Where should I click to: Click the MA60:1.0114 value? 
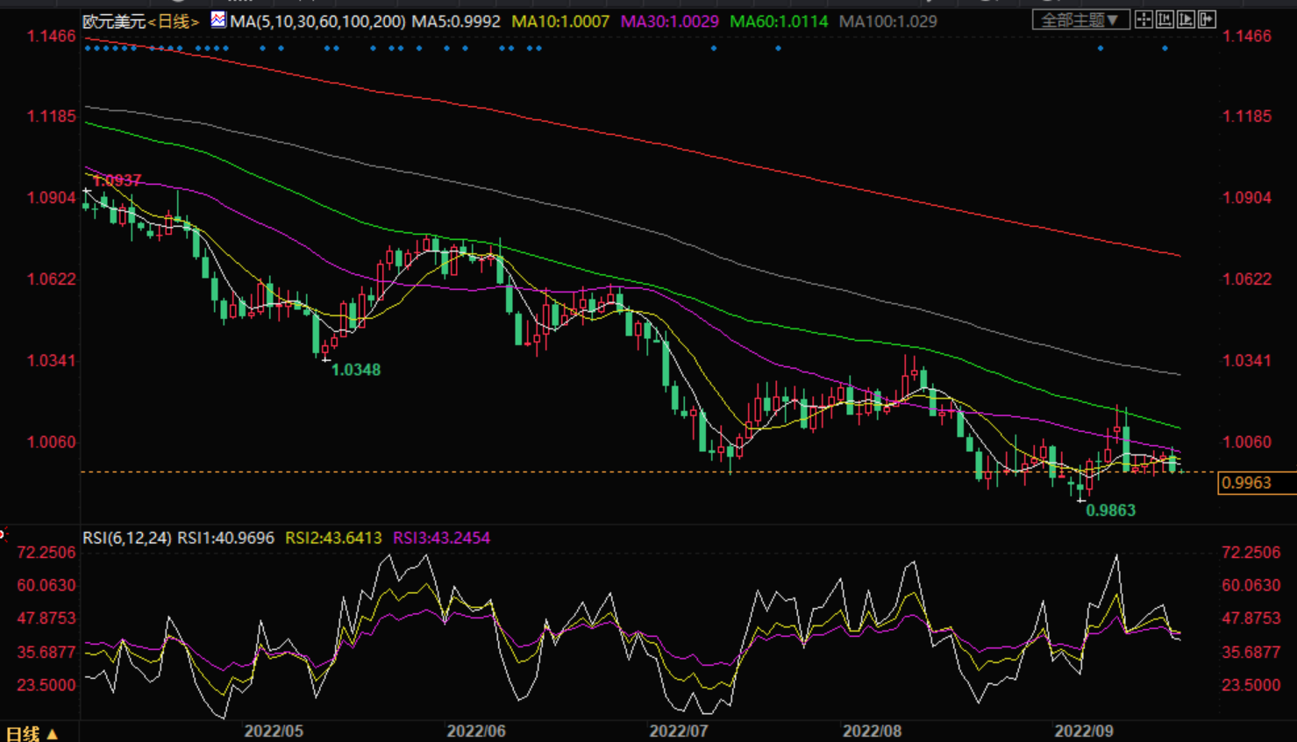(779, 21)
